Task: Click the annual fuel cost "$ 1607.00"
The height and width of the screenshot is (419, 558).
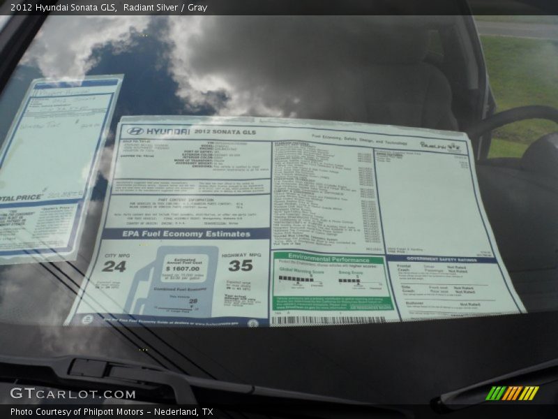Action: 183,269
